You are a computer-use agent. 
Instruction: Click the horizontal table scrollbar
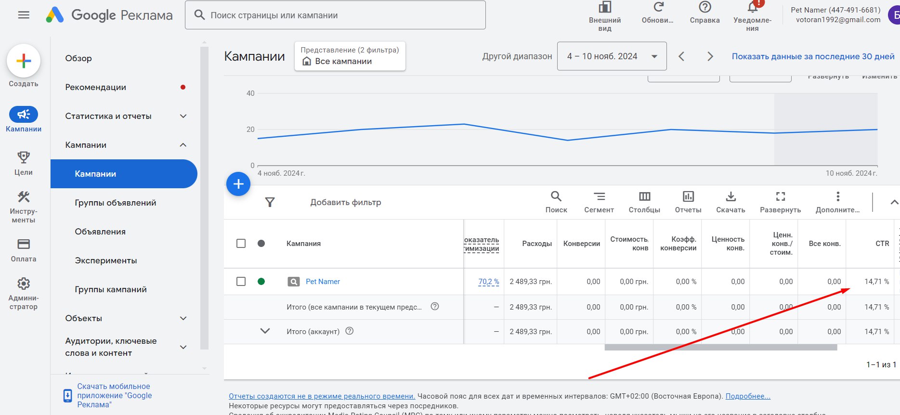click(721, 347)
